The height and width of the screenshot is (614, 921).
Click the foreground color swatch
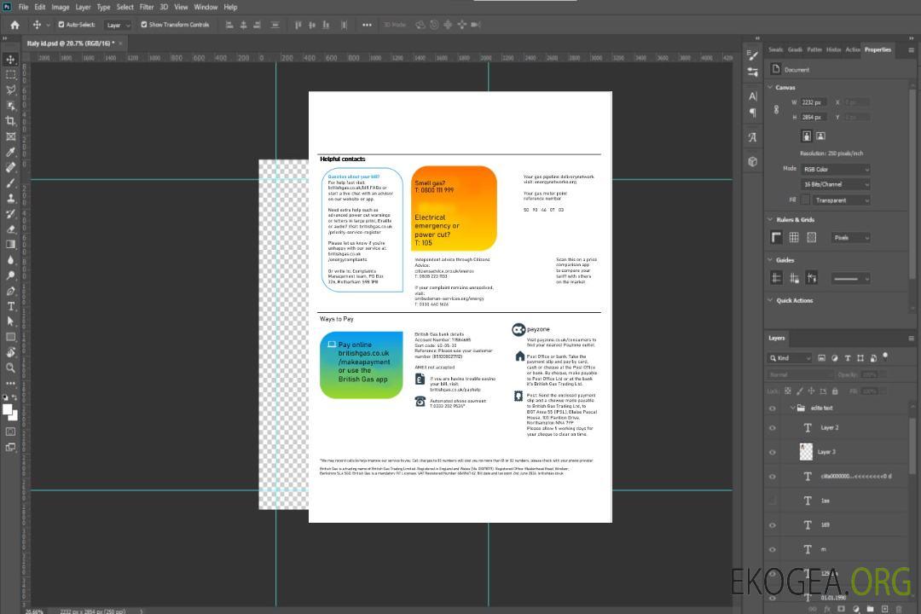coord(8,409)
